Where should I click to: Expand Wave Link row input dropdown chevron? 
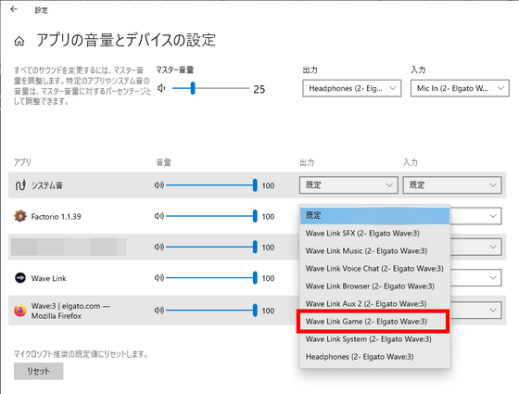(493, 278)
